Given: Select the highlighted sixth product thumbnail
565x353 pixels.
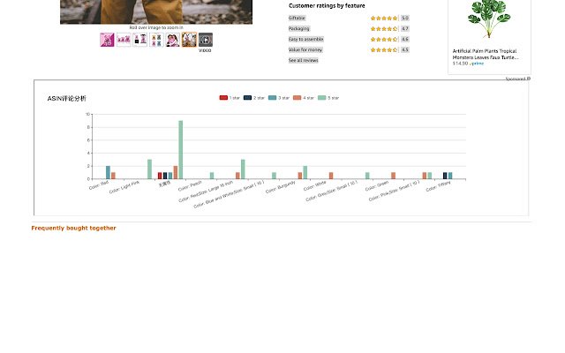Looking at the screenshot, I should pos(189,40).
